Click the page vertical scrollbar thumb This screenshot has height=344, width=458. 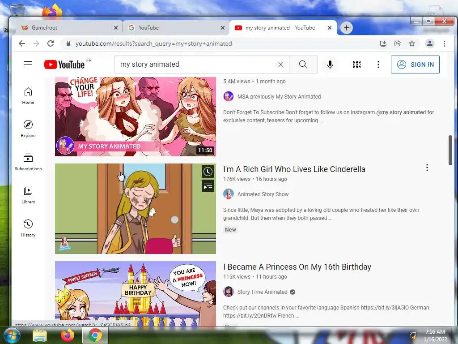pos(450,150)
